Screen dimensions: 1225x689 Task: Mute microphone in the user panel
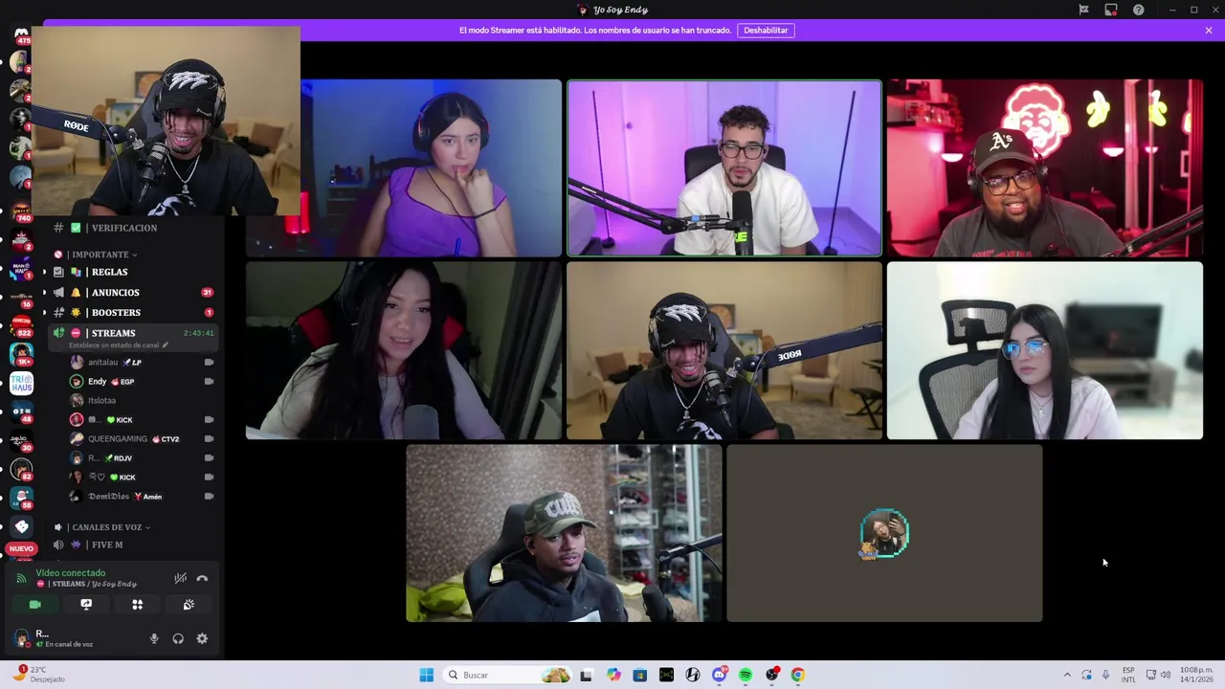click(154, 638)
